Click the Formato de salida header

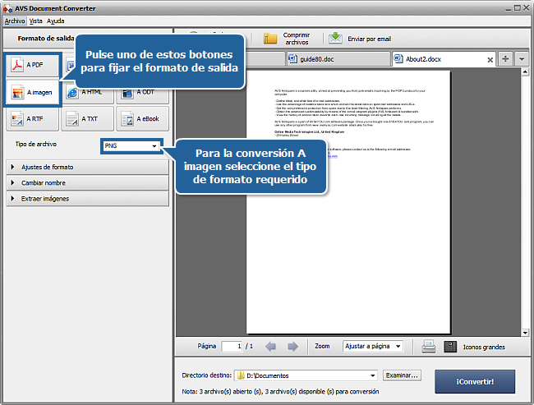pos(46,39)
